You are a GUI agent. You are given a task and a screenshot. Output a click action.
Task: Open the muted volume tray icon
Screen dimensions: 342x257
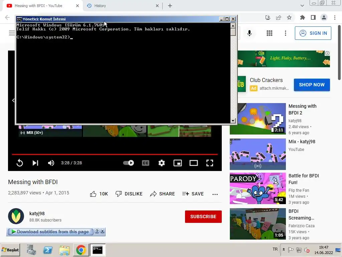(x=307, y=250)
